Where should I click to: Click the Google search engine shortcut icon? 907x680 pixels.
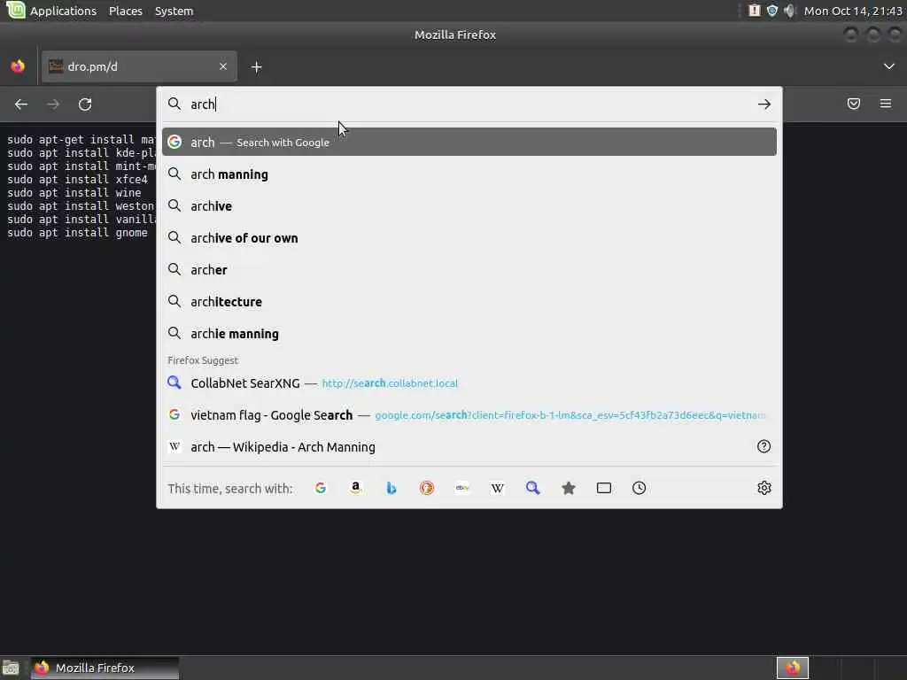pos(321,488)
